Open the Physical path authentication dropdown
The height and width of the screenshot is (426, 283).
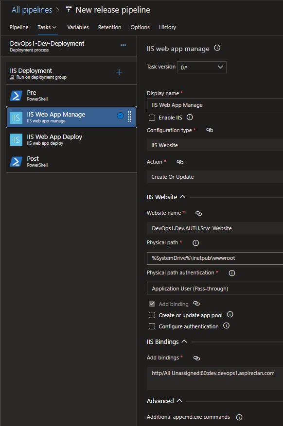coord(215,288)
